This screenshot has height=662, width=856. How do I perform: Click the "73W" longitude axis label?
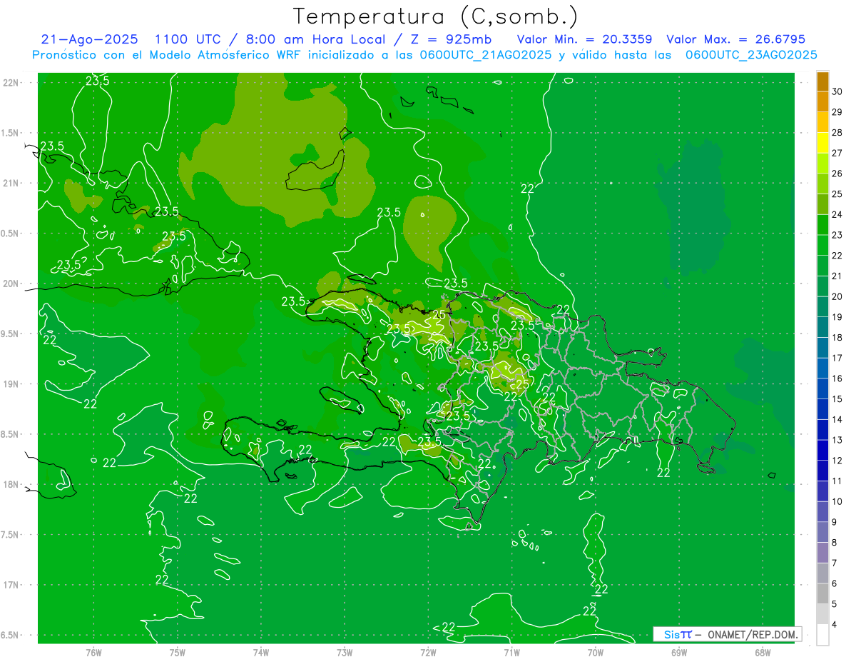coord(345,653)
